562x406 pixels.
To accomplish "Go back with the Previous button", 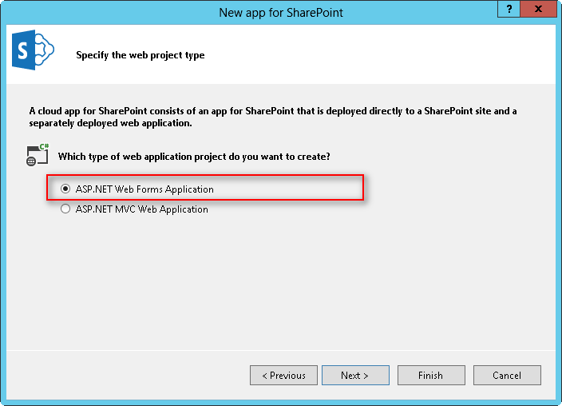I will (283, 375).
